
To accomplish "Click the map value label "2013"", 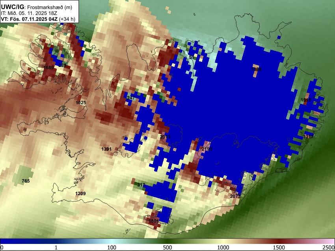I will pyautogui.click(x=165, y=137).
